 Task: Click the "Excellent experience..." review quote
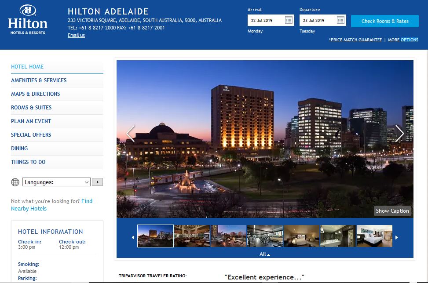pos(264,277)
